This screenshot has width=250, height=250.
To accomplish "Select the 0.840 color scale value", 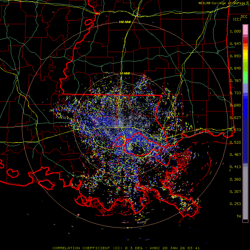I will (235, 68).
